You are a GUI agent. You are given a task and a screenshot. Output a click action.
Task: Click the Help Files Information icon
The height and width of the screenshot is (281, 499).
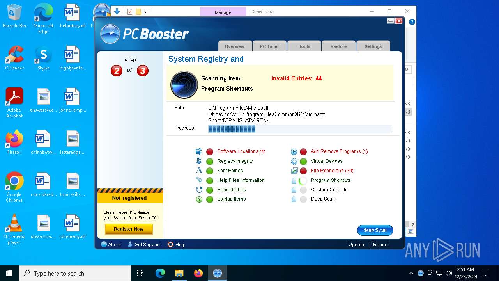pos(199,180)
